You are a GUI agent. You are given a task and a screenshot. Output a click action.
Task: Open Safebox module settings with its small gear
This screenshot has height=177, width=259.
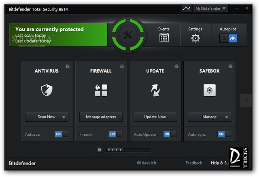[x=230, y=66]
